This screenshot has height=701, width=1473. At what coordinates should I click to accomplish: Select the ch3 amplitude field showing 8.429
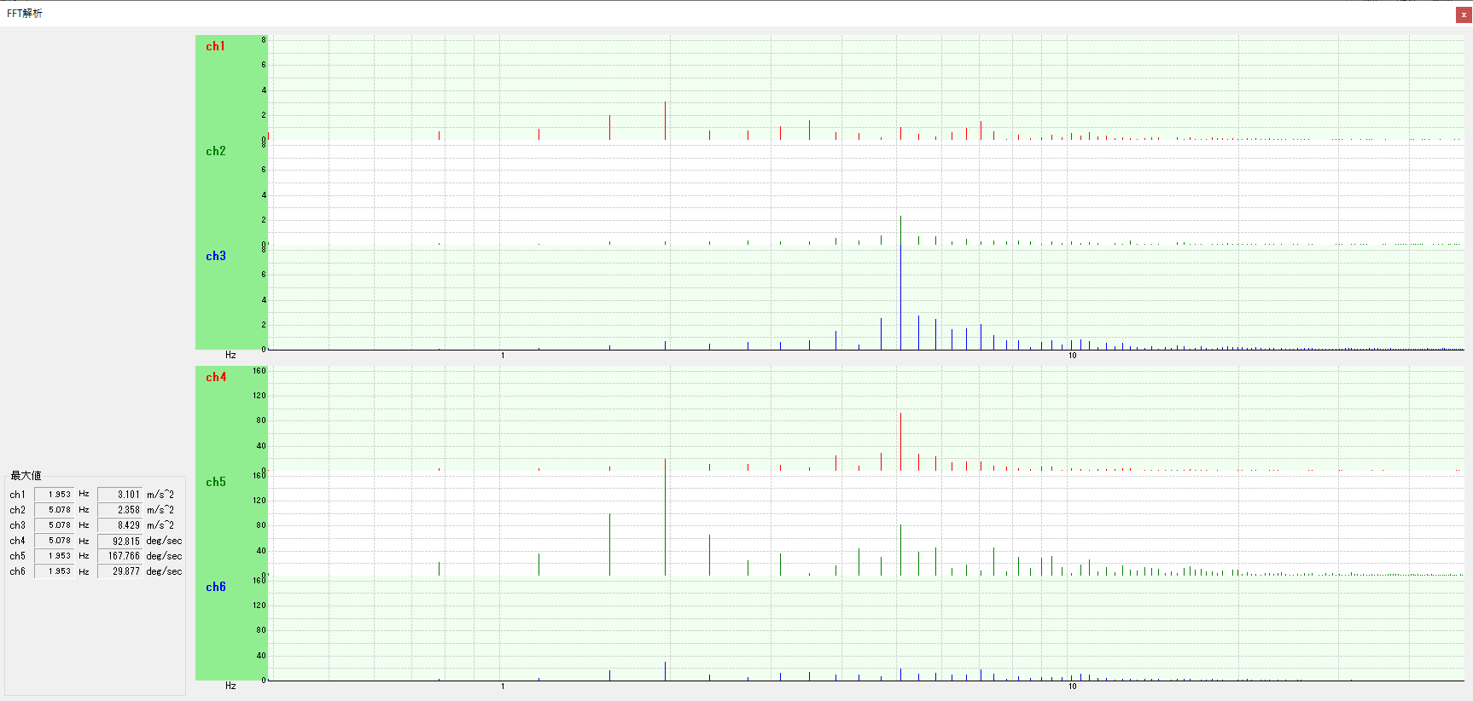point(119,525)
